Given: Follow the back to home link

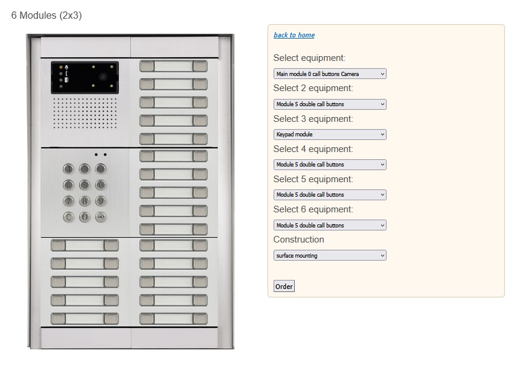Looking at the screenshot, I should 294,35.
